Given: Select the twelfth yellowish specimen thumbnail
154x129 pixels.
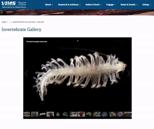Looking at the screenshot, I should pyautogui.click(x=112, y=114).
